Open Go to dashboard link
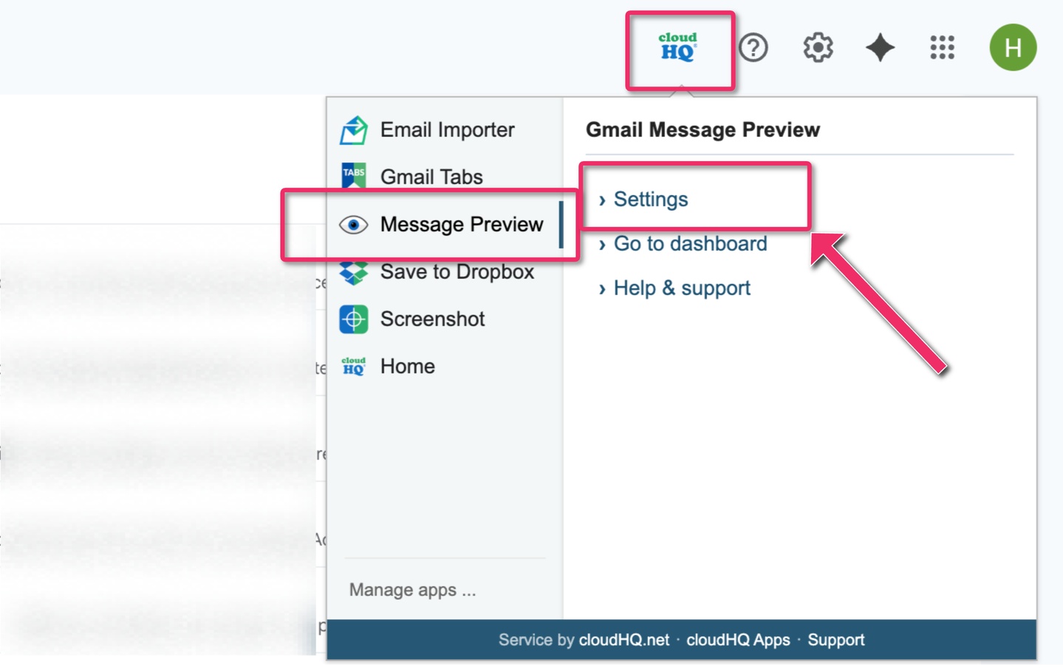The width and height of the screenshot is (1063, 669). point(690,244)
